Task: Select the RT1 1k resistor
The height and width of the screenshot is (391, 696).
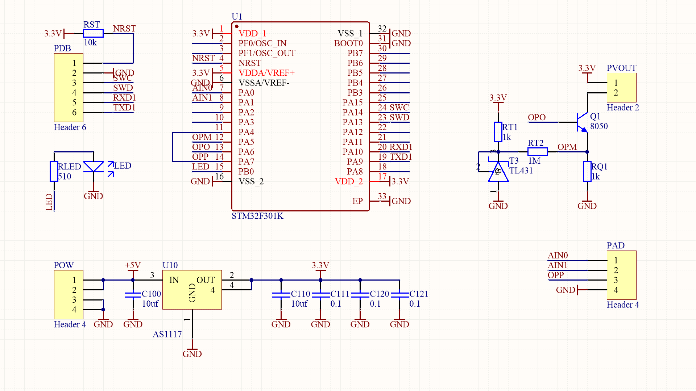Action: coord(498,132)
